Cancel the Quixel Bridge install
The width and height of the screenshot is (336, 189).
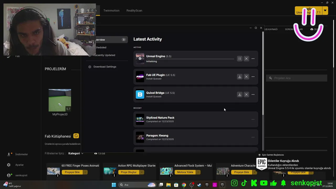click(246, 94)
